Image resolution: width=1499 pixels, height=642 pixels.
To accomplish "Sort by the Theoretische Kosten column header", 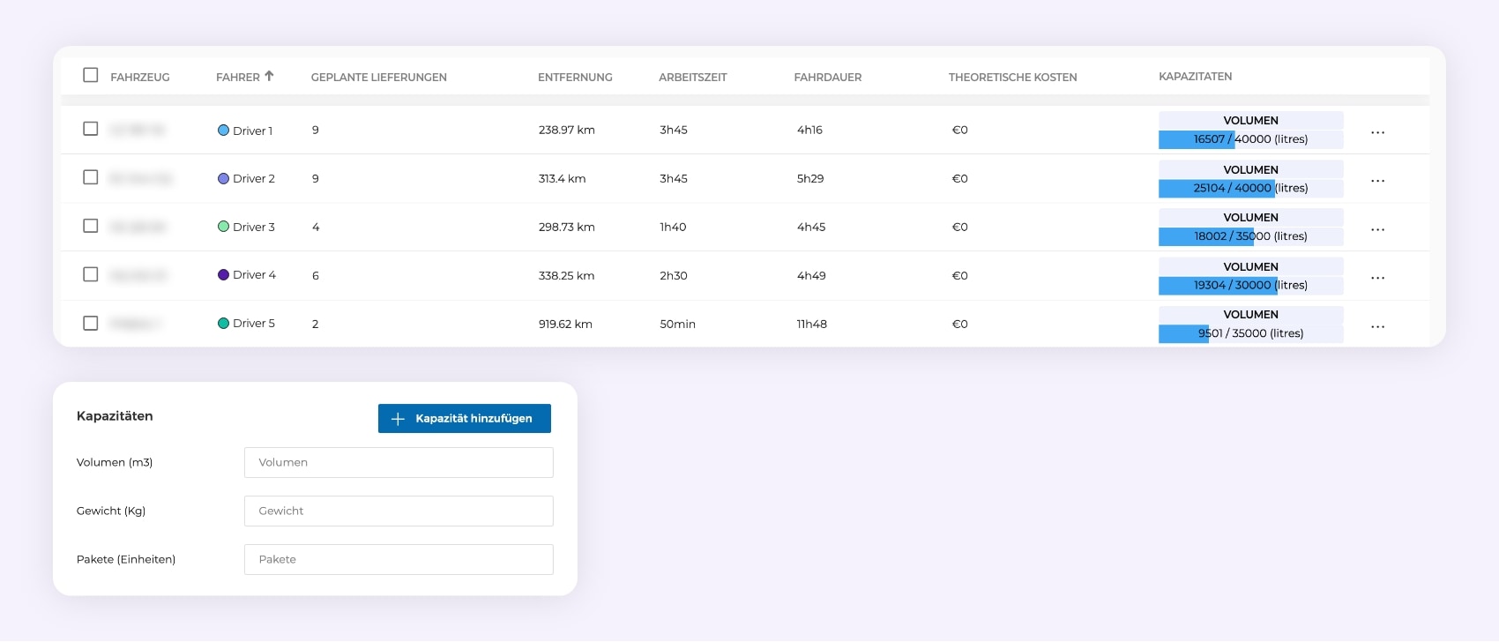I will click(x=1012, y=78).
